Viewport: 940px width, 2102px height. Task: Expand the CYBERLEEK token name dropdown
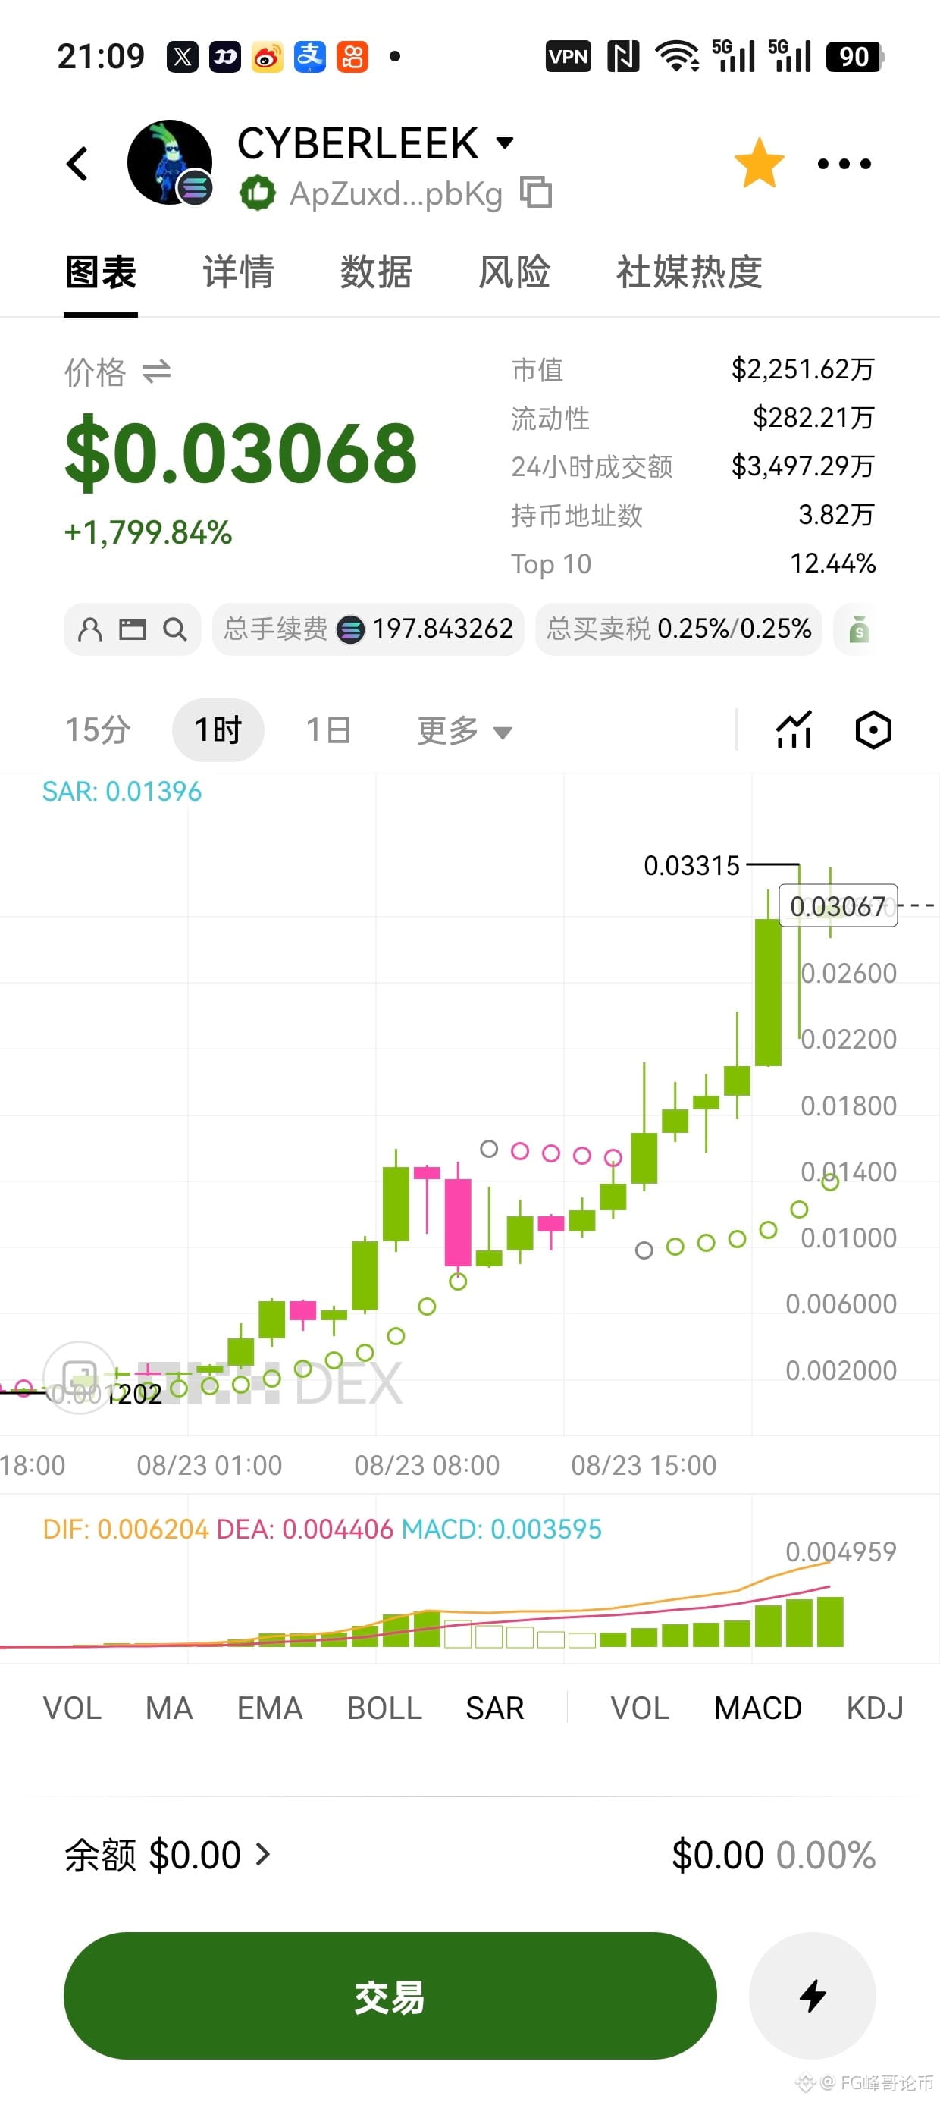pos(505,143)
